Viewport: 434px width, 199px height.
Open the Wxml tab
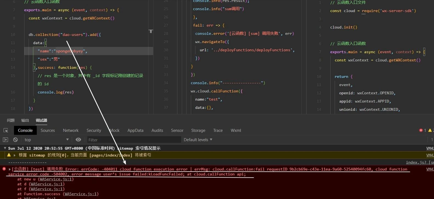pyautogui.click(x=236, y=130)
